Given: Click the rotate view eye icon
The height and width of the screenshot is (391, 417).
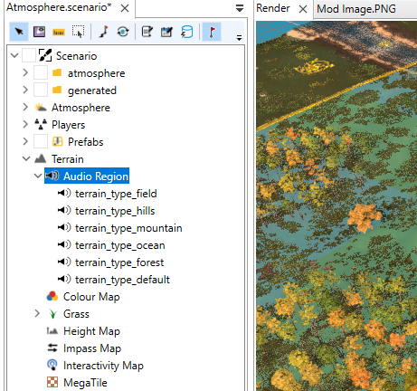Looking at the screenshot, I should click(123, 32).
